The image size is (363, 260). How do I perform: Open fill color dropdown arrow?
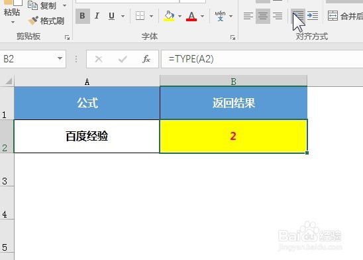click(180, 16)
